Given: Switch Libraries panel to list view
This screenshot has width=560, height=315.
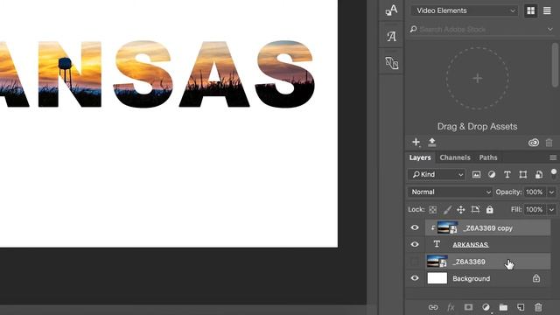Looking at the screenshot, I should (547, 10).
